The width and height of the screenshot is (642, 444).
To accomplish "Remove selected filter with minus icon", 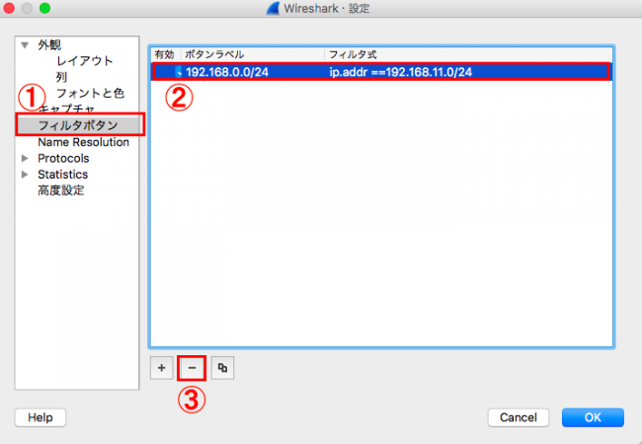I will click(192, 368).
